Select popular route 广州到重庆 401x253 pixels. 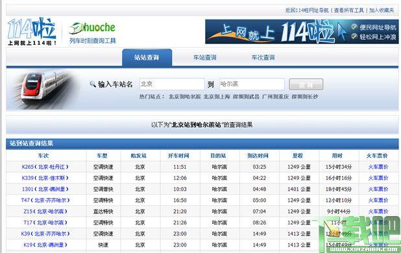275,97
